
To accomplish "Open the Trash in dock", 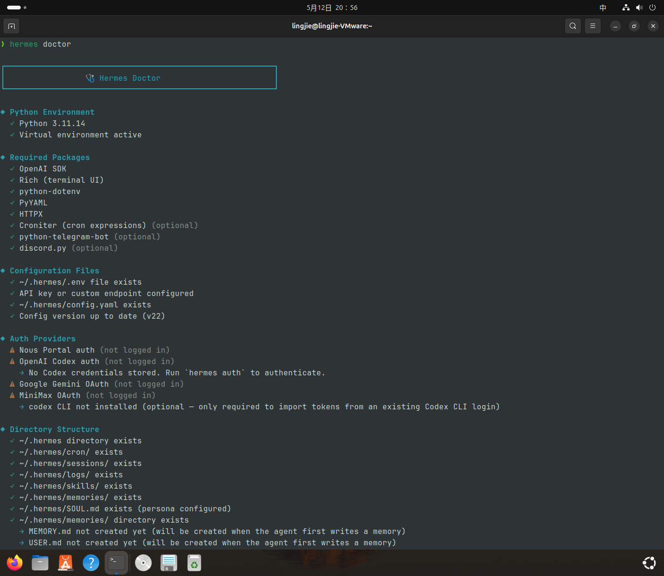I will [x=194, y=563].
